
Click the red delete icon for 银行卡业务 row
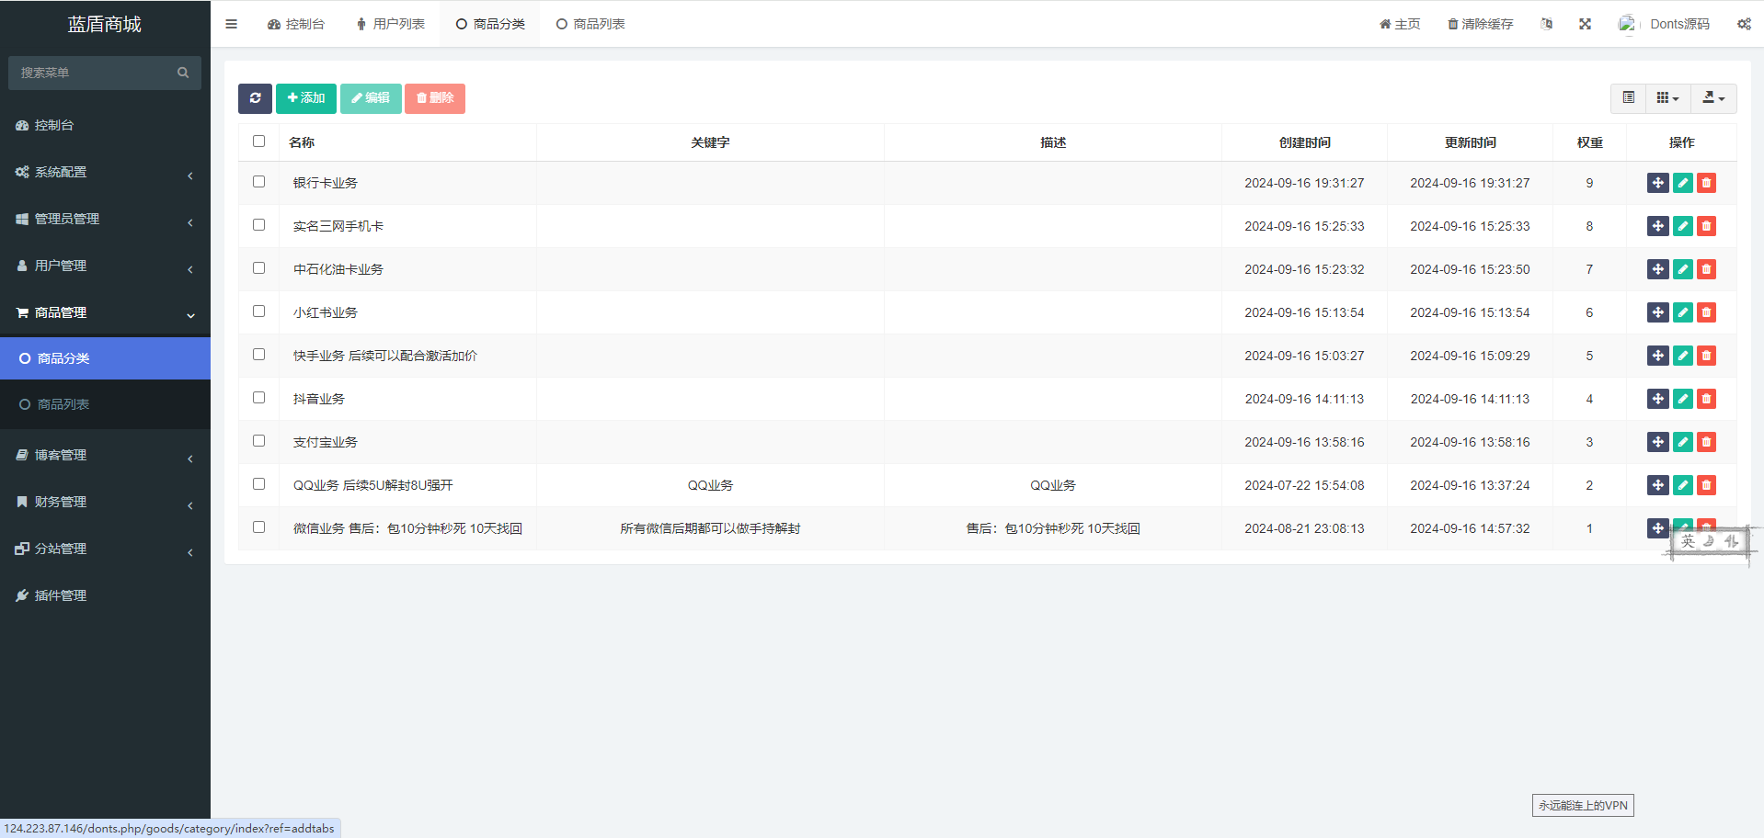(x=1707, y=183)
